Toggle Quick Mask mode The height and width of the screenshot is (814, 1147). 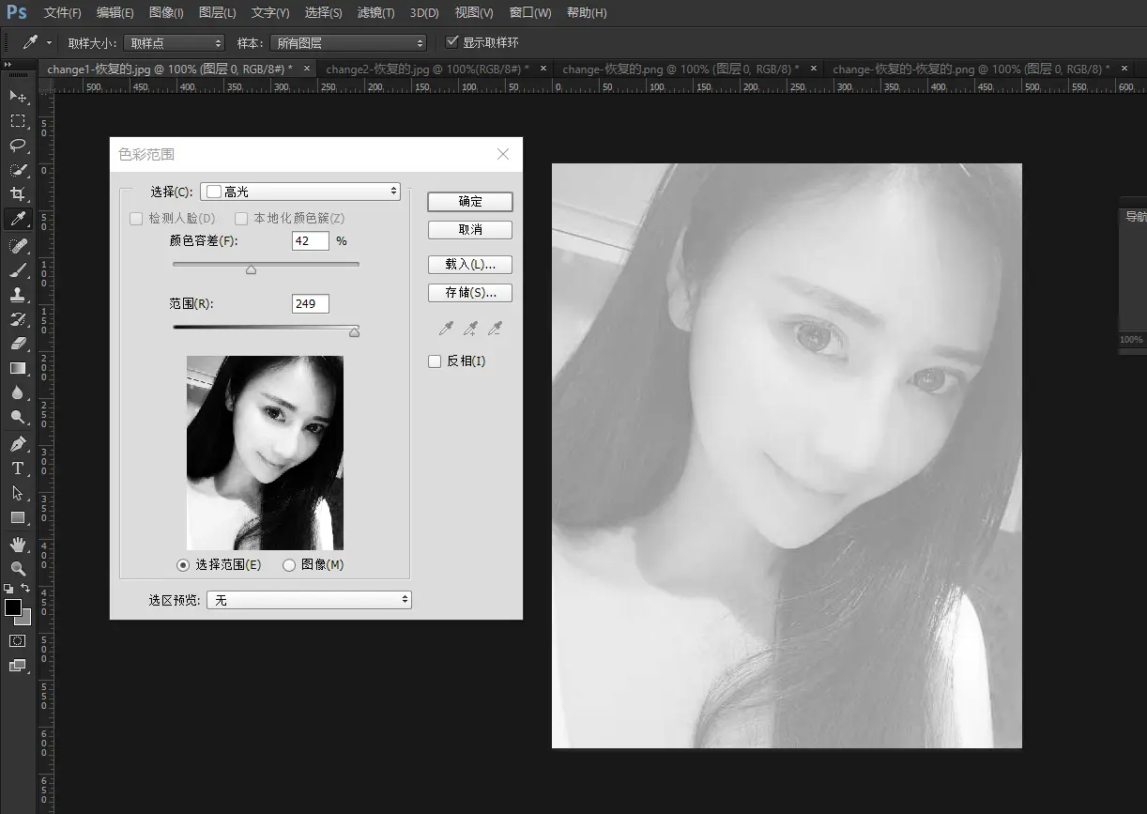pos(18,640)
